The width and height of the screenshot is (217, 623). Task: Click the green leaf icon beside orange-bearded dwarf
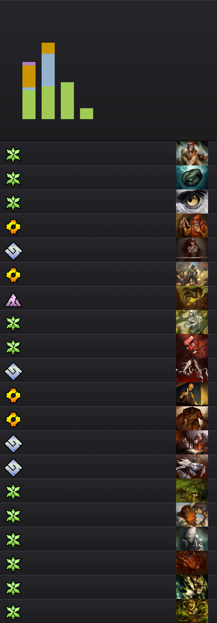click(13, 516)
